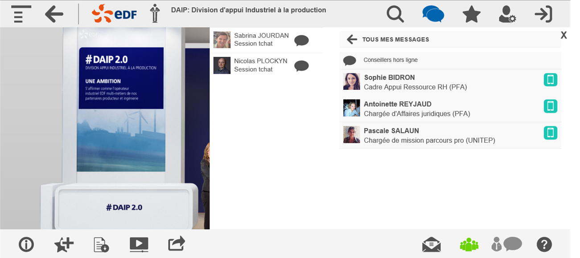Close the messages panel with X
580x258 pixels.
564,35
